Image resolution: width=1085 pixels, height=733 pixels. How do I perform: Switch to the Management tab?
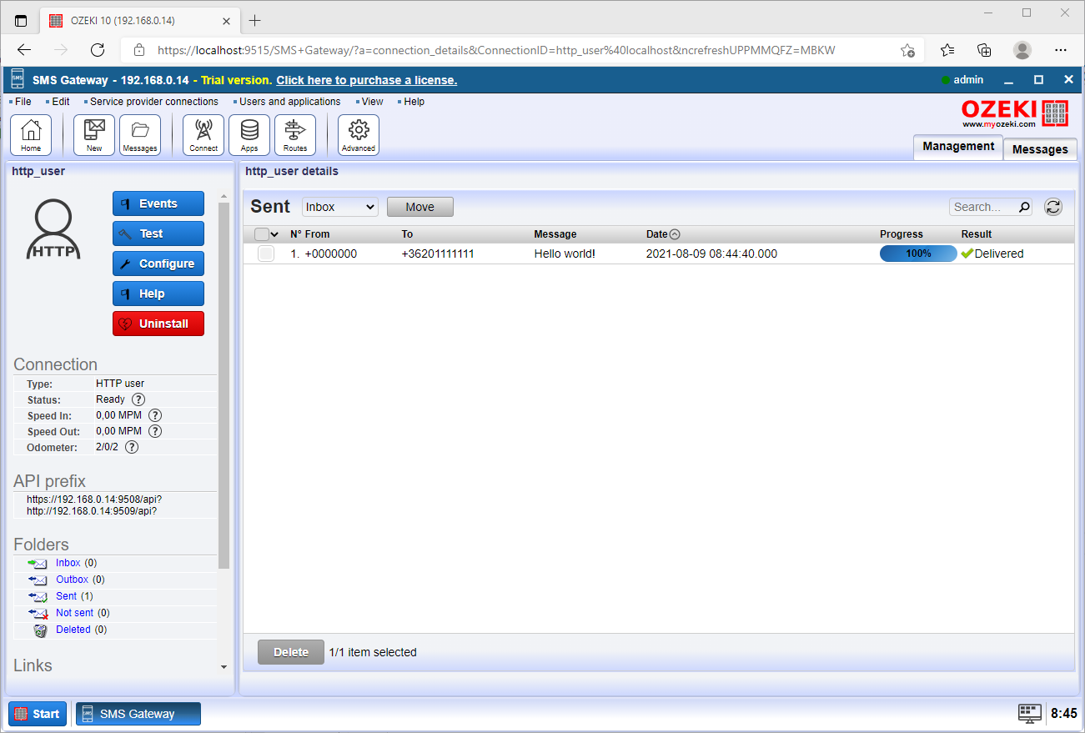point(958,147)
